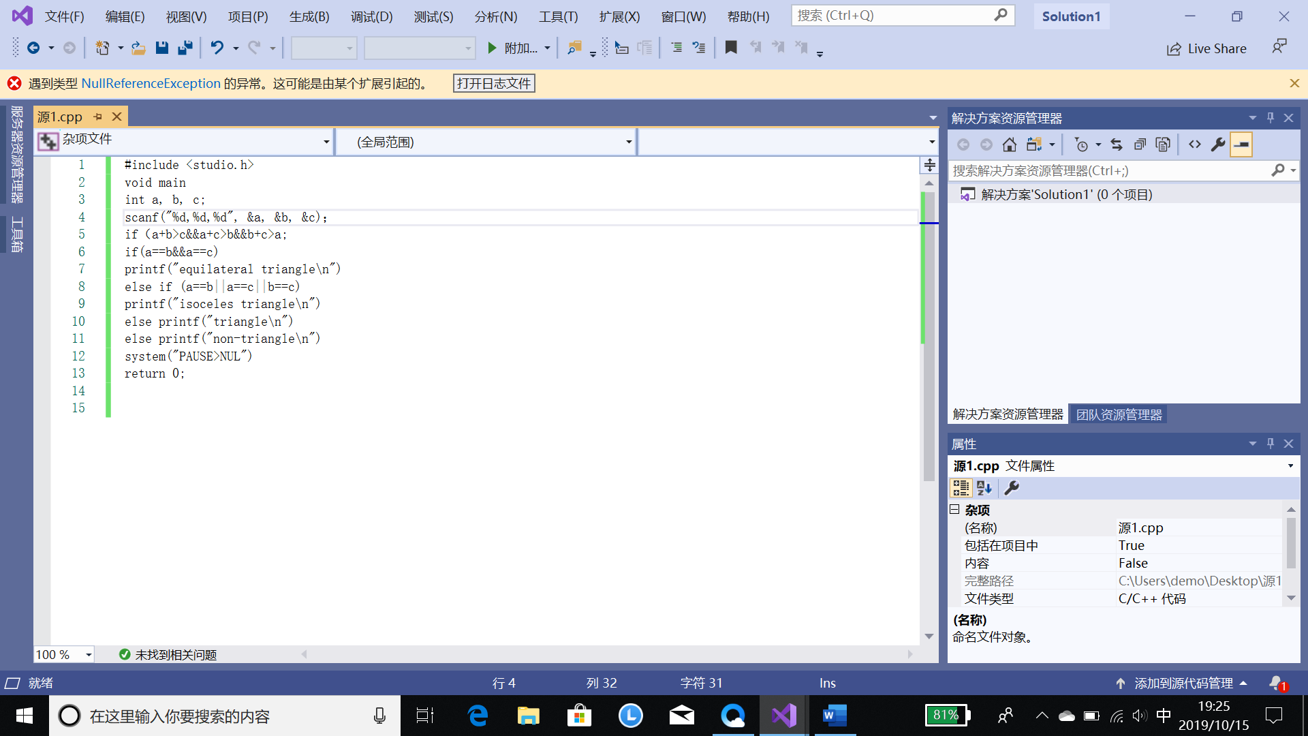Toggle the pin on 源1.cpp tab
The image size is (1308, 736).
[98, 117]
